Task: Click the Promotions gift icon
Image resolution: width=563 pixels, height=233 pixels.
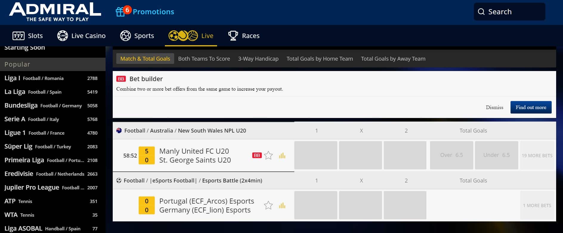Action: [120, 12]
